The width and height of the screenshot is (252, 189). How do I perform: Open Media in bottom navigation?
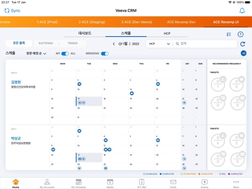tap(110, 183)
